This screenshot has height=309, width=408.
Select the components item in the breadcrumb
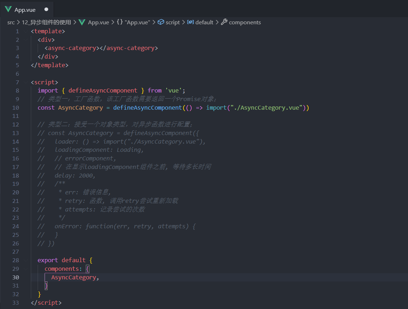click(245, 22)
